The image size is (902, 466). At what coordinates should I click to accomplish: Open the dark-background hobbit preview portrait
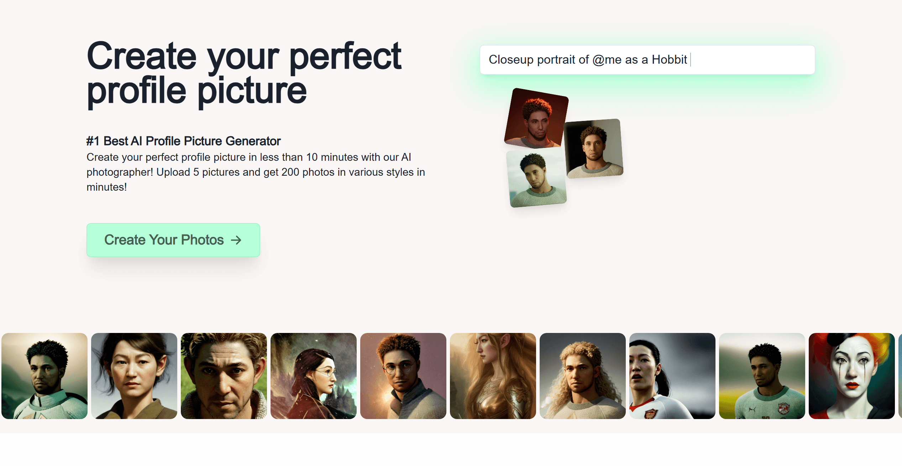pyautogui.click(x=594, y=148)
